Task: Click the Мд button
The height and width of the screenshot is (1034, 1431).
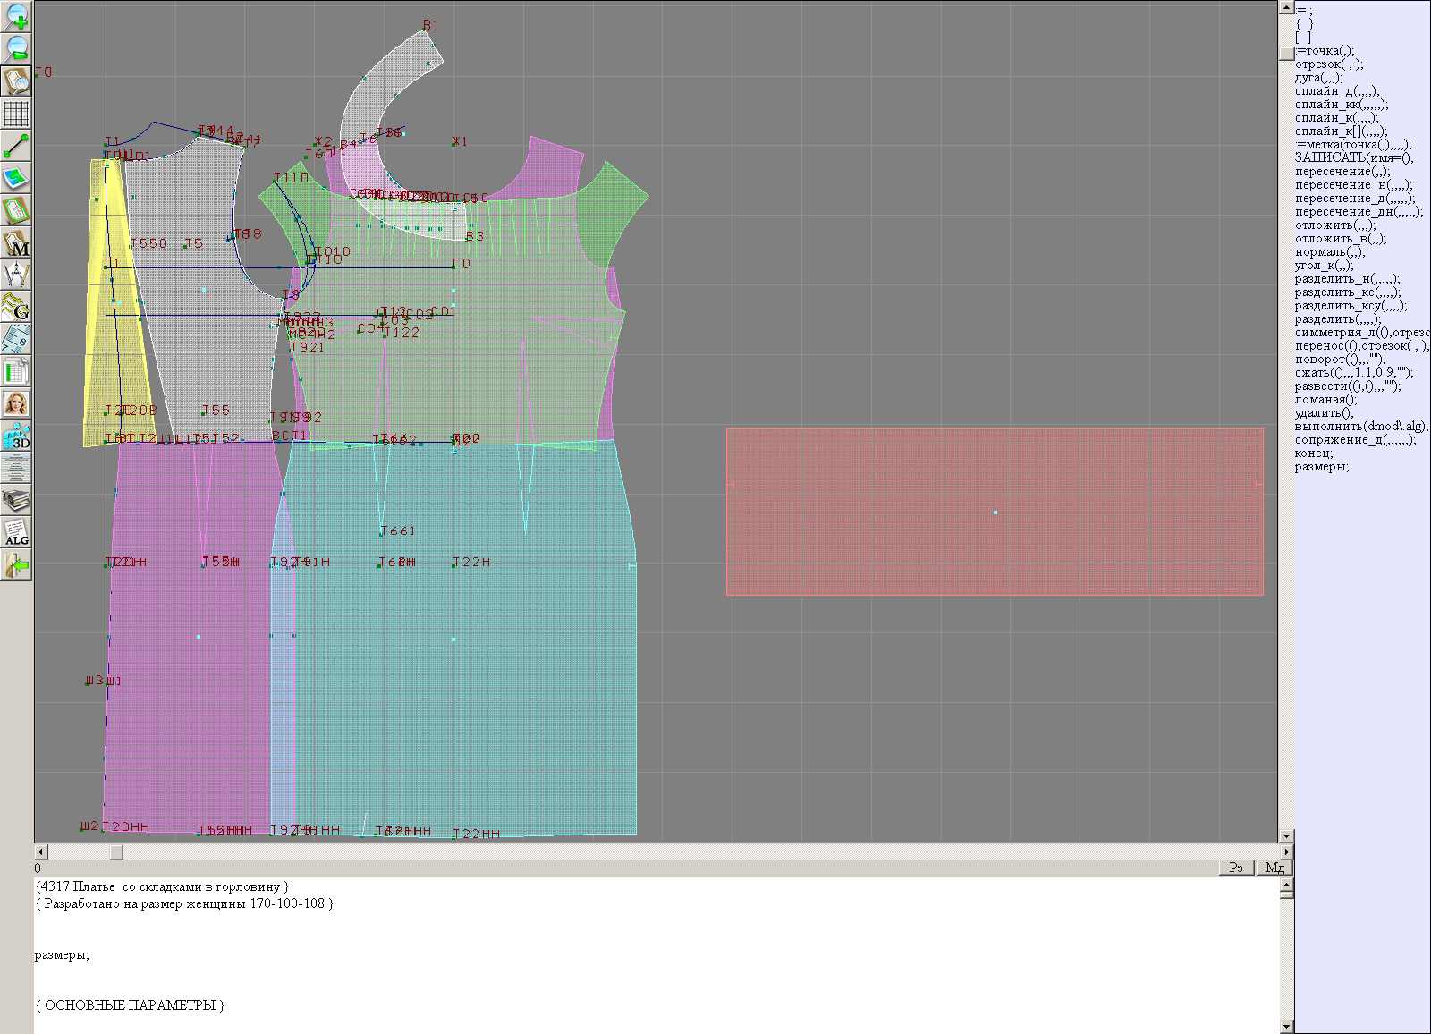Action: (x=1274, y=868)
